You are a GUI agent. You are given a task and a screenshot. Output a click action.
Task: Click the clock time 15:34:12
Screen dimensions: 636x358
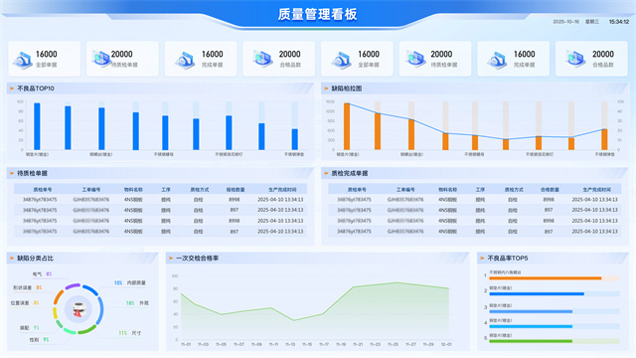tap(618, 22)
